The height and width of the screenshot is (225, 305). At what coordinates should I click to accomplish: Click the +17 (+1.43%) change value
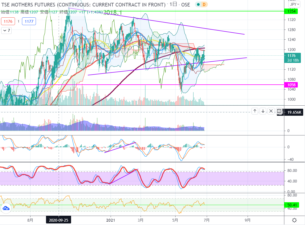(x=91, y=12)
